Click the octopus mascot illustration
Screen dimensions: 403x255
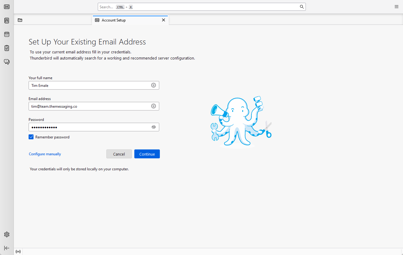(x=241, y=122)
